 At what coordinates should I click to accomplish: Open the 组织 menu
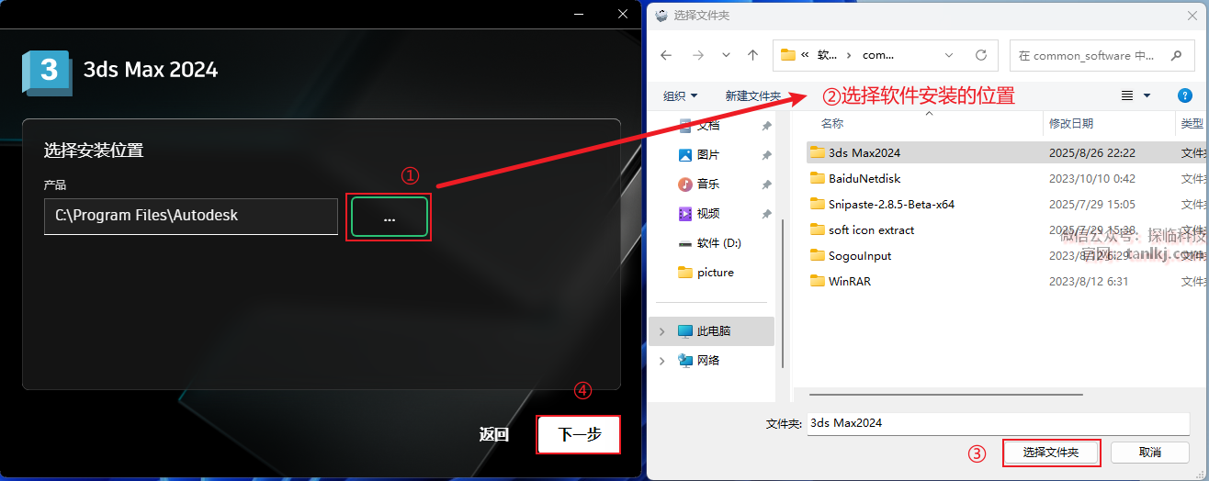[681, 95]
